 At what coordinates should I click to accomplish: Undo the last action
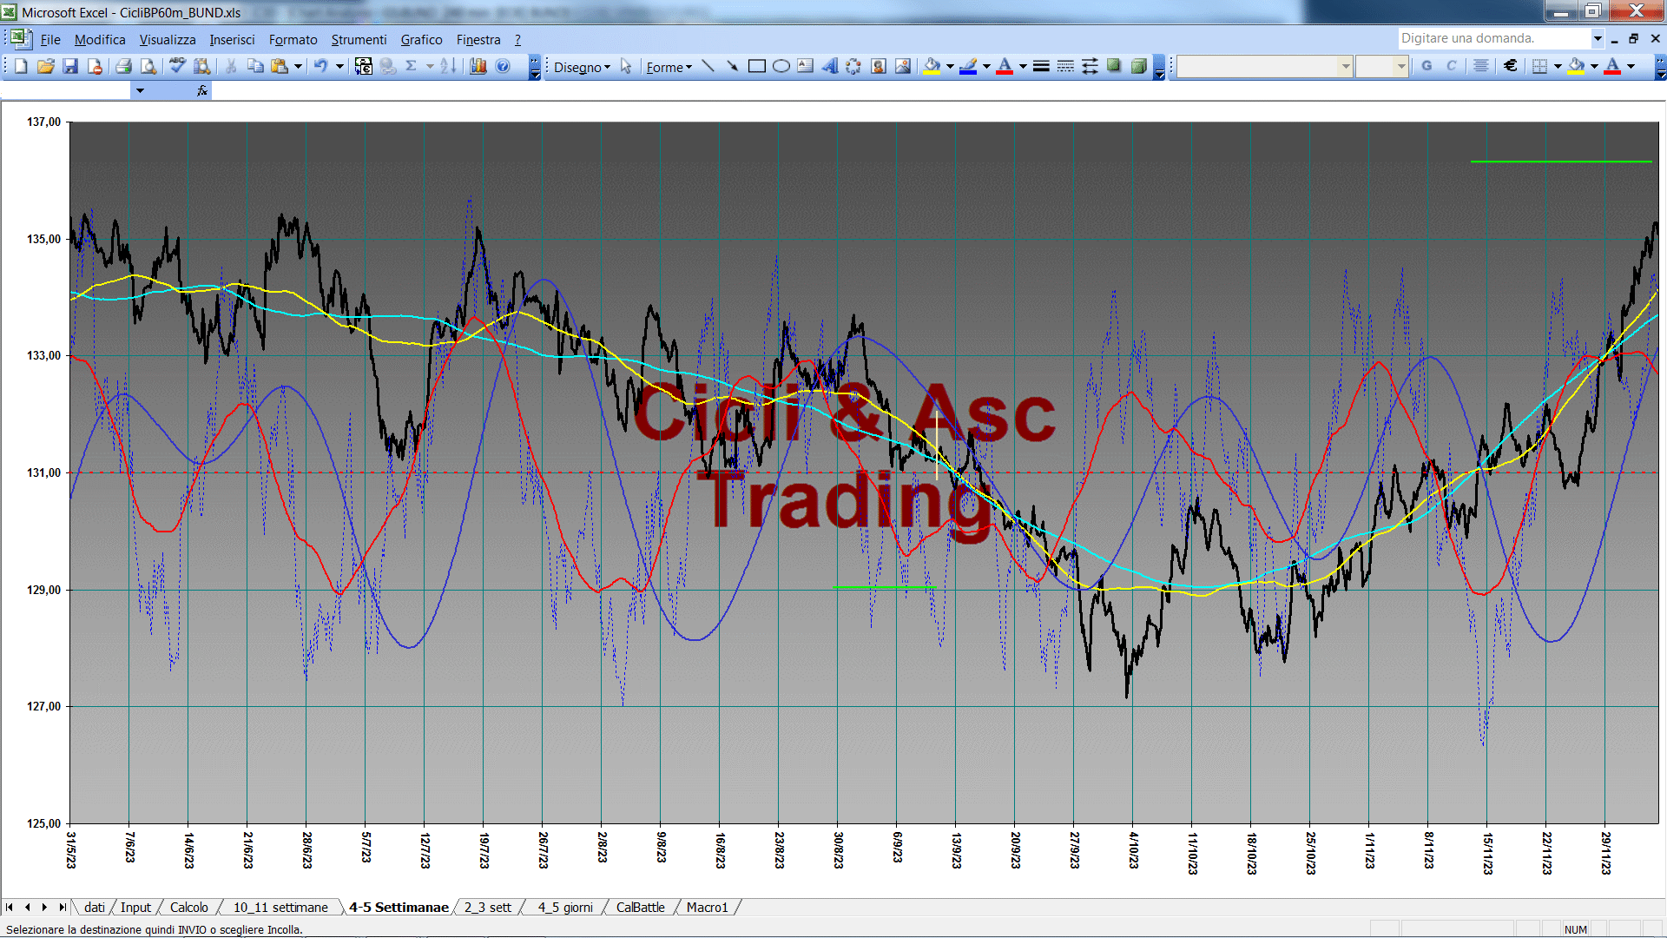[320, 66]
